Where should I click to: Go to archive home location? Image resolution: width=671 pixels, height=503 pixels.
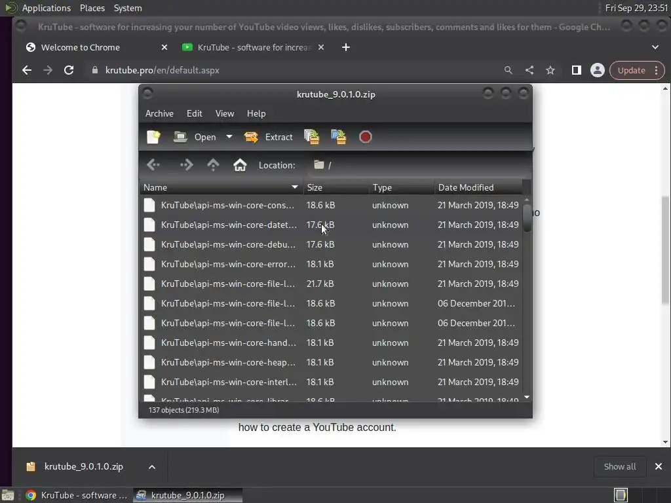(x=240, y=164)
